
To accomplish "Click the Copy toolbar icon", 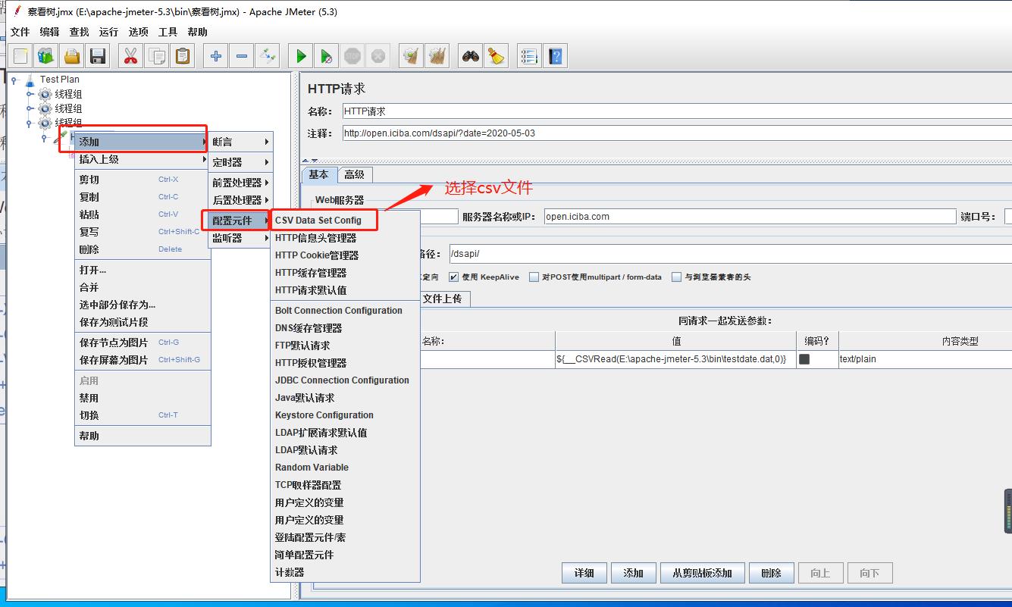I will (x=157, y=56).
